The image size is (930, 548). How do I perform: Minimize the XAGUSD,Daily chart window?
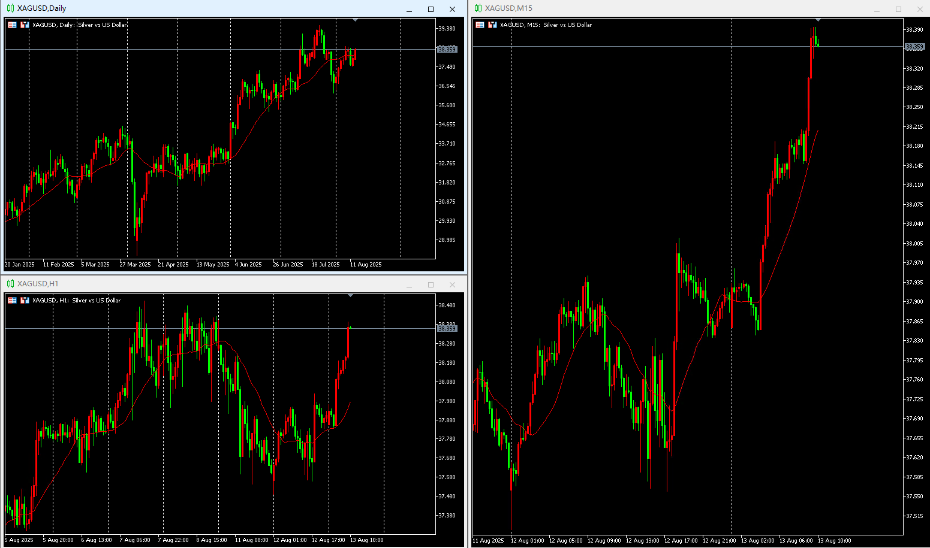pos(409,9)
